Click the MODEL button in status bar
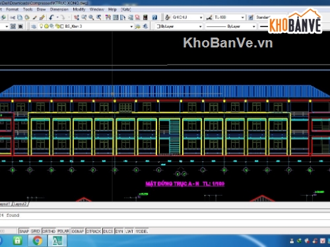The width and height of the screenshot is (330, 247). [142, 231]
